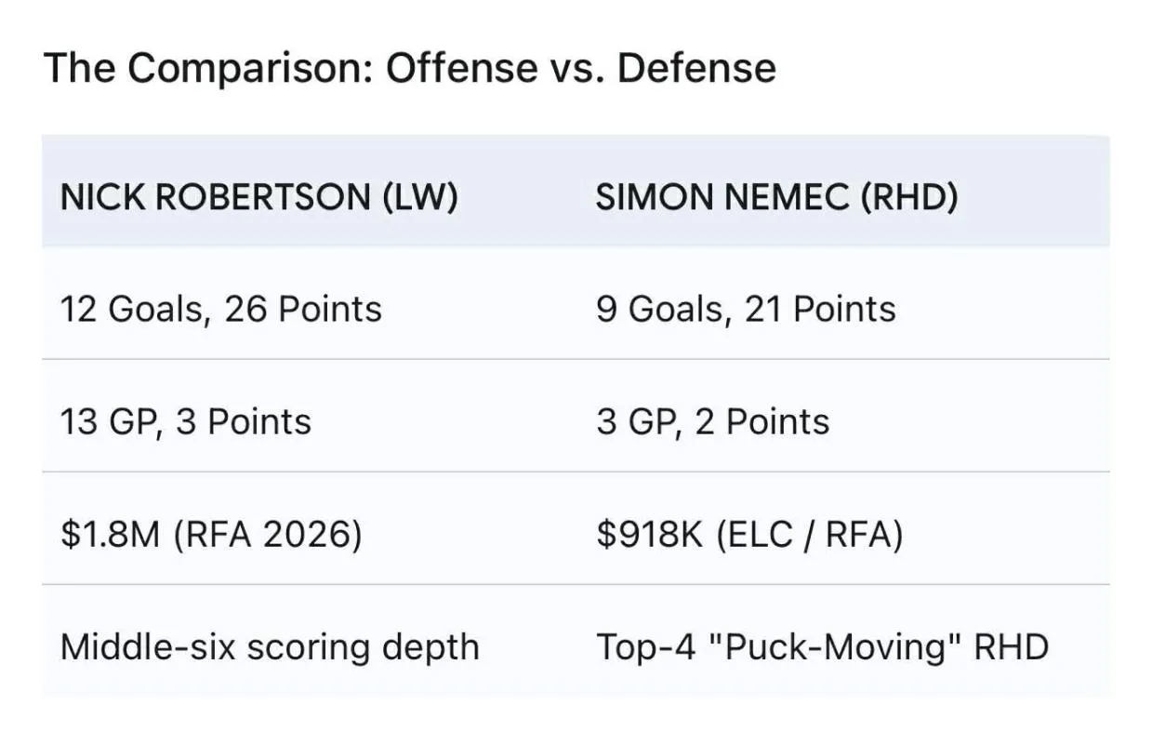Image resolution: width=1152 pixels, height=744 pixels.
Task: Select the NICK ROBERTSON name in the header
Action: 215,197
